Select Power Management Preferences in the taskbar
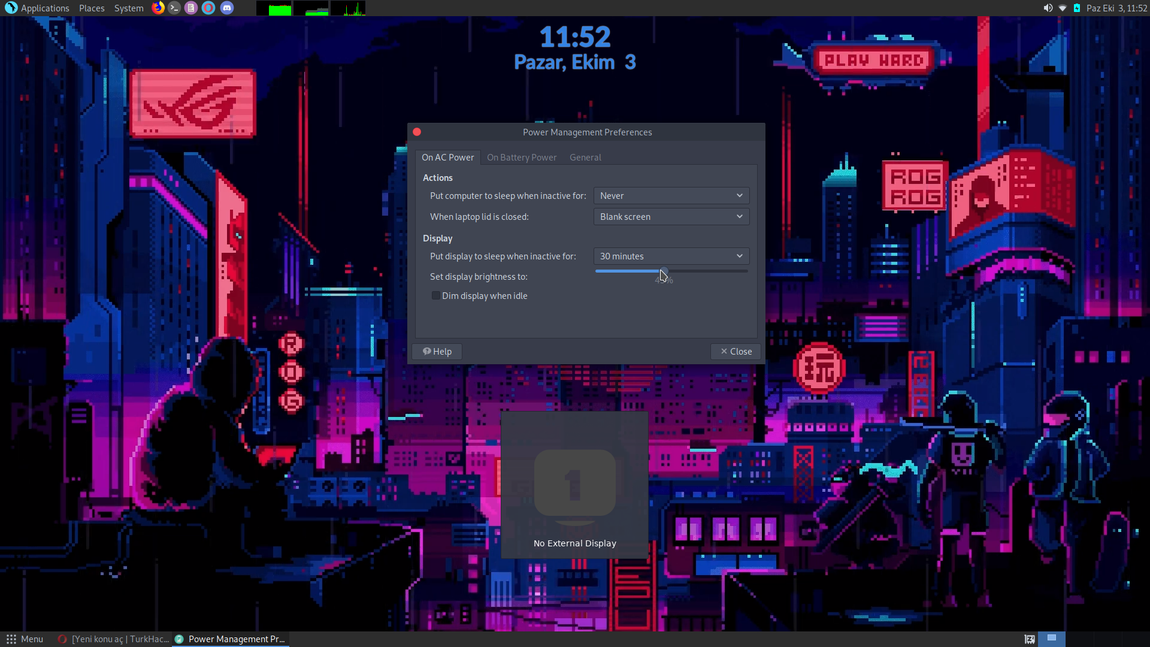The image size is (1150, 647). (x=231, y=639)
